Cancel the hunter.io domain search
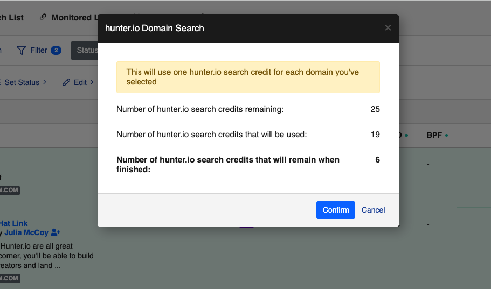491x289 pixels. point(373,210)
